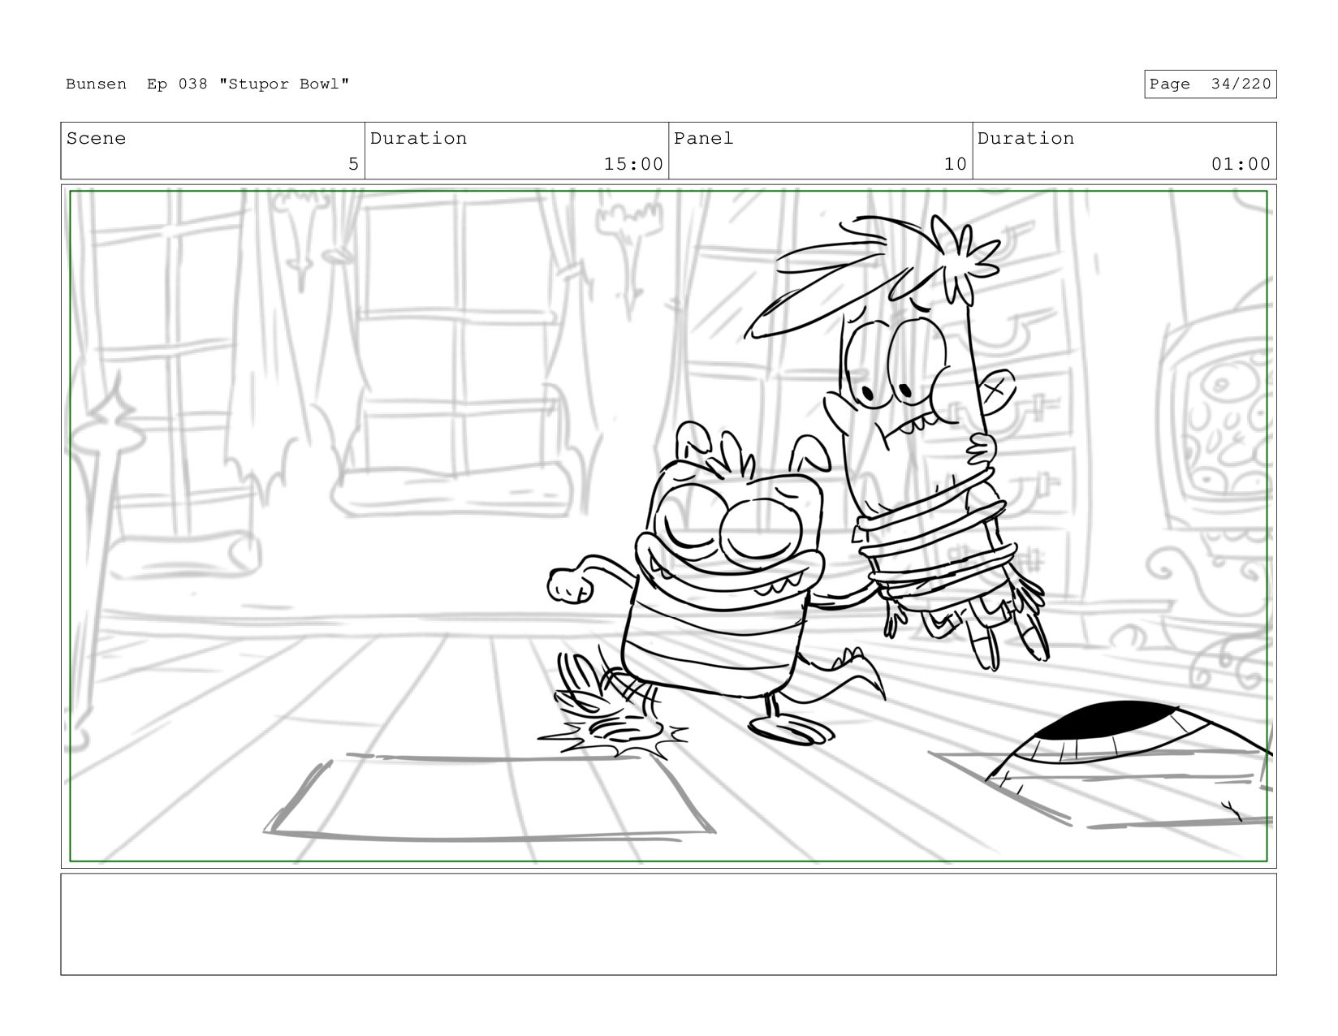Screen dimensions: 1338x1036
Task: Click the panel duration value 01:00
Action: (1241, 164)
